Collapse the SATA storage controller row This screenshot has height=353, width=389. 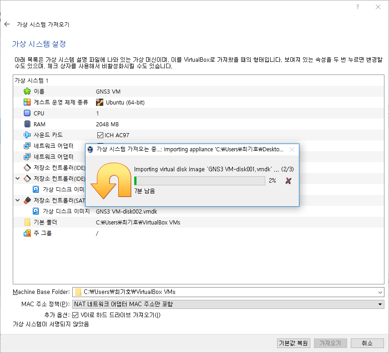18,200
